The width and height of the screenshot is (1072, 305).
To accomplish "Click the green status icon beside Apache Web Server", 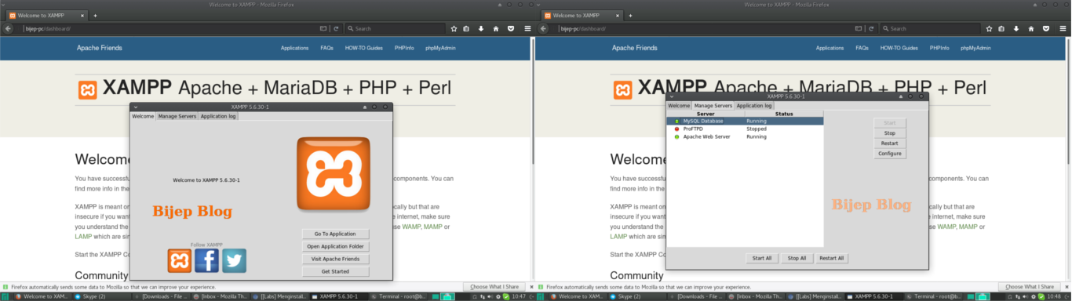I will (x=676, y=136).
